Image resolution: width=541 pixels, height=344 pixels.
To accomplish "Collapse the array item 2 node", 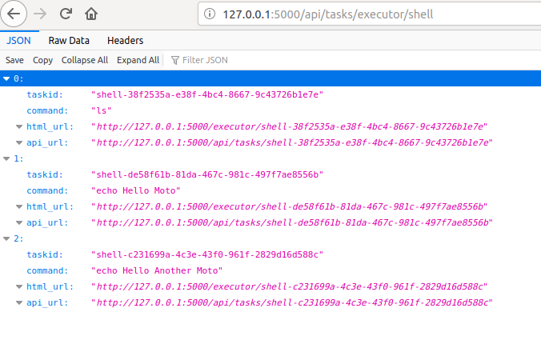I will point(6,238).
